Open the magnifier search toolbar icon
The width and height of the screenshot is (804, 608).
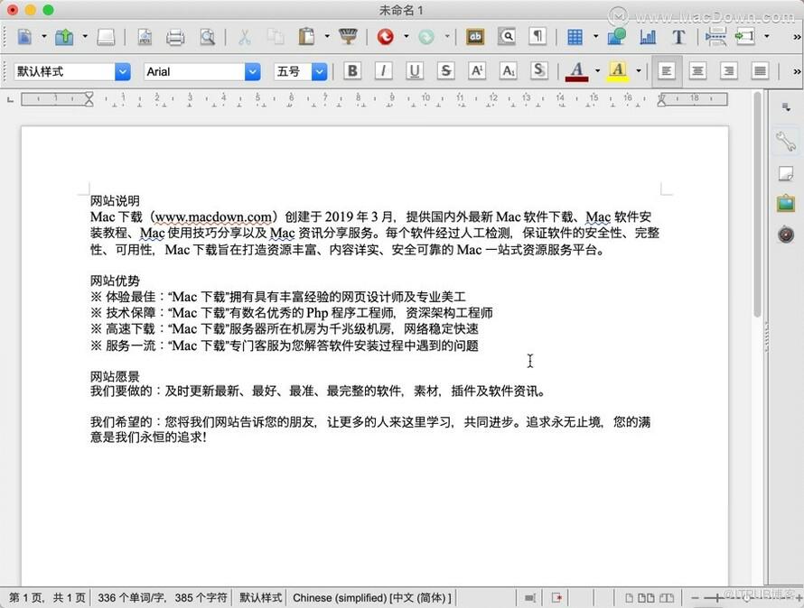pyautogui.click(x=507, y=37)
